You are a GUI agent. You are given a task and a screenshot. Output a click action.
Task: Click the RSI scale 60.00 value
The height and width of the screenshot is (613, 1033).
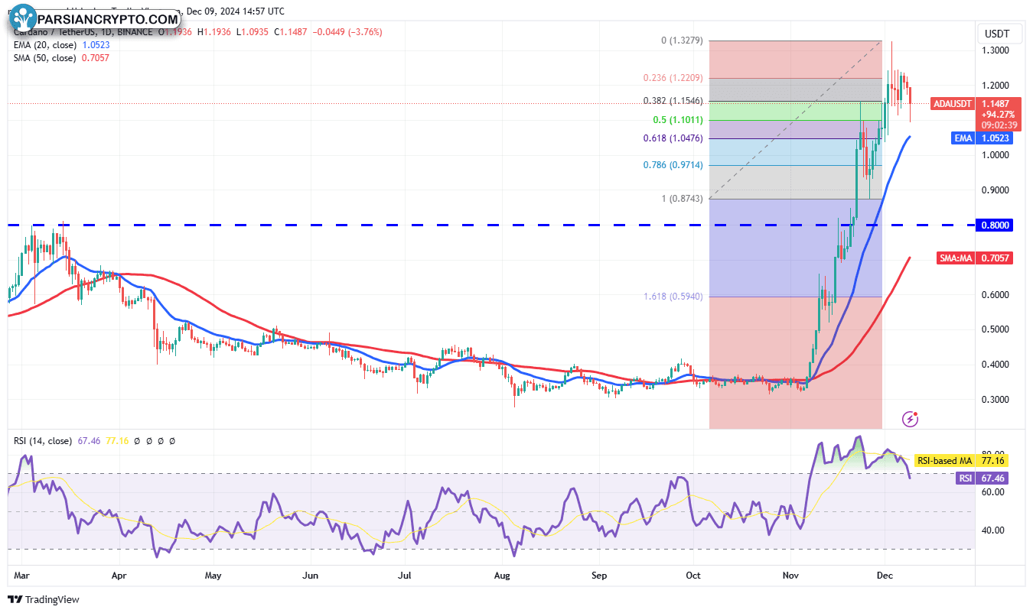pos(995,492)
